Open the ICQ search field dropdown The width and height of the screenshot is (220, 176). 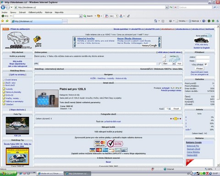coord(81,16)
